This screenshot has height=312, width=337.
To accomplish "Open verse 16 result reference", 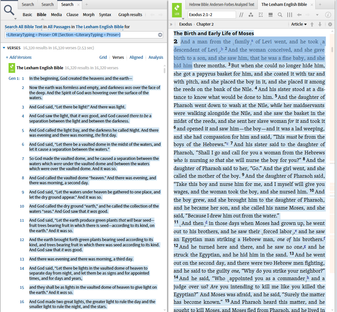I will pyautogui.click(x=22, y=302).
